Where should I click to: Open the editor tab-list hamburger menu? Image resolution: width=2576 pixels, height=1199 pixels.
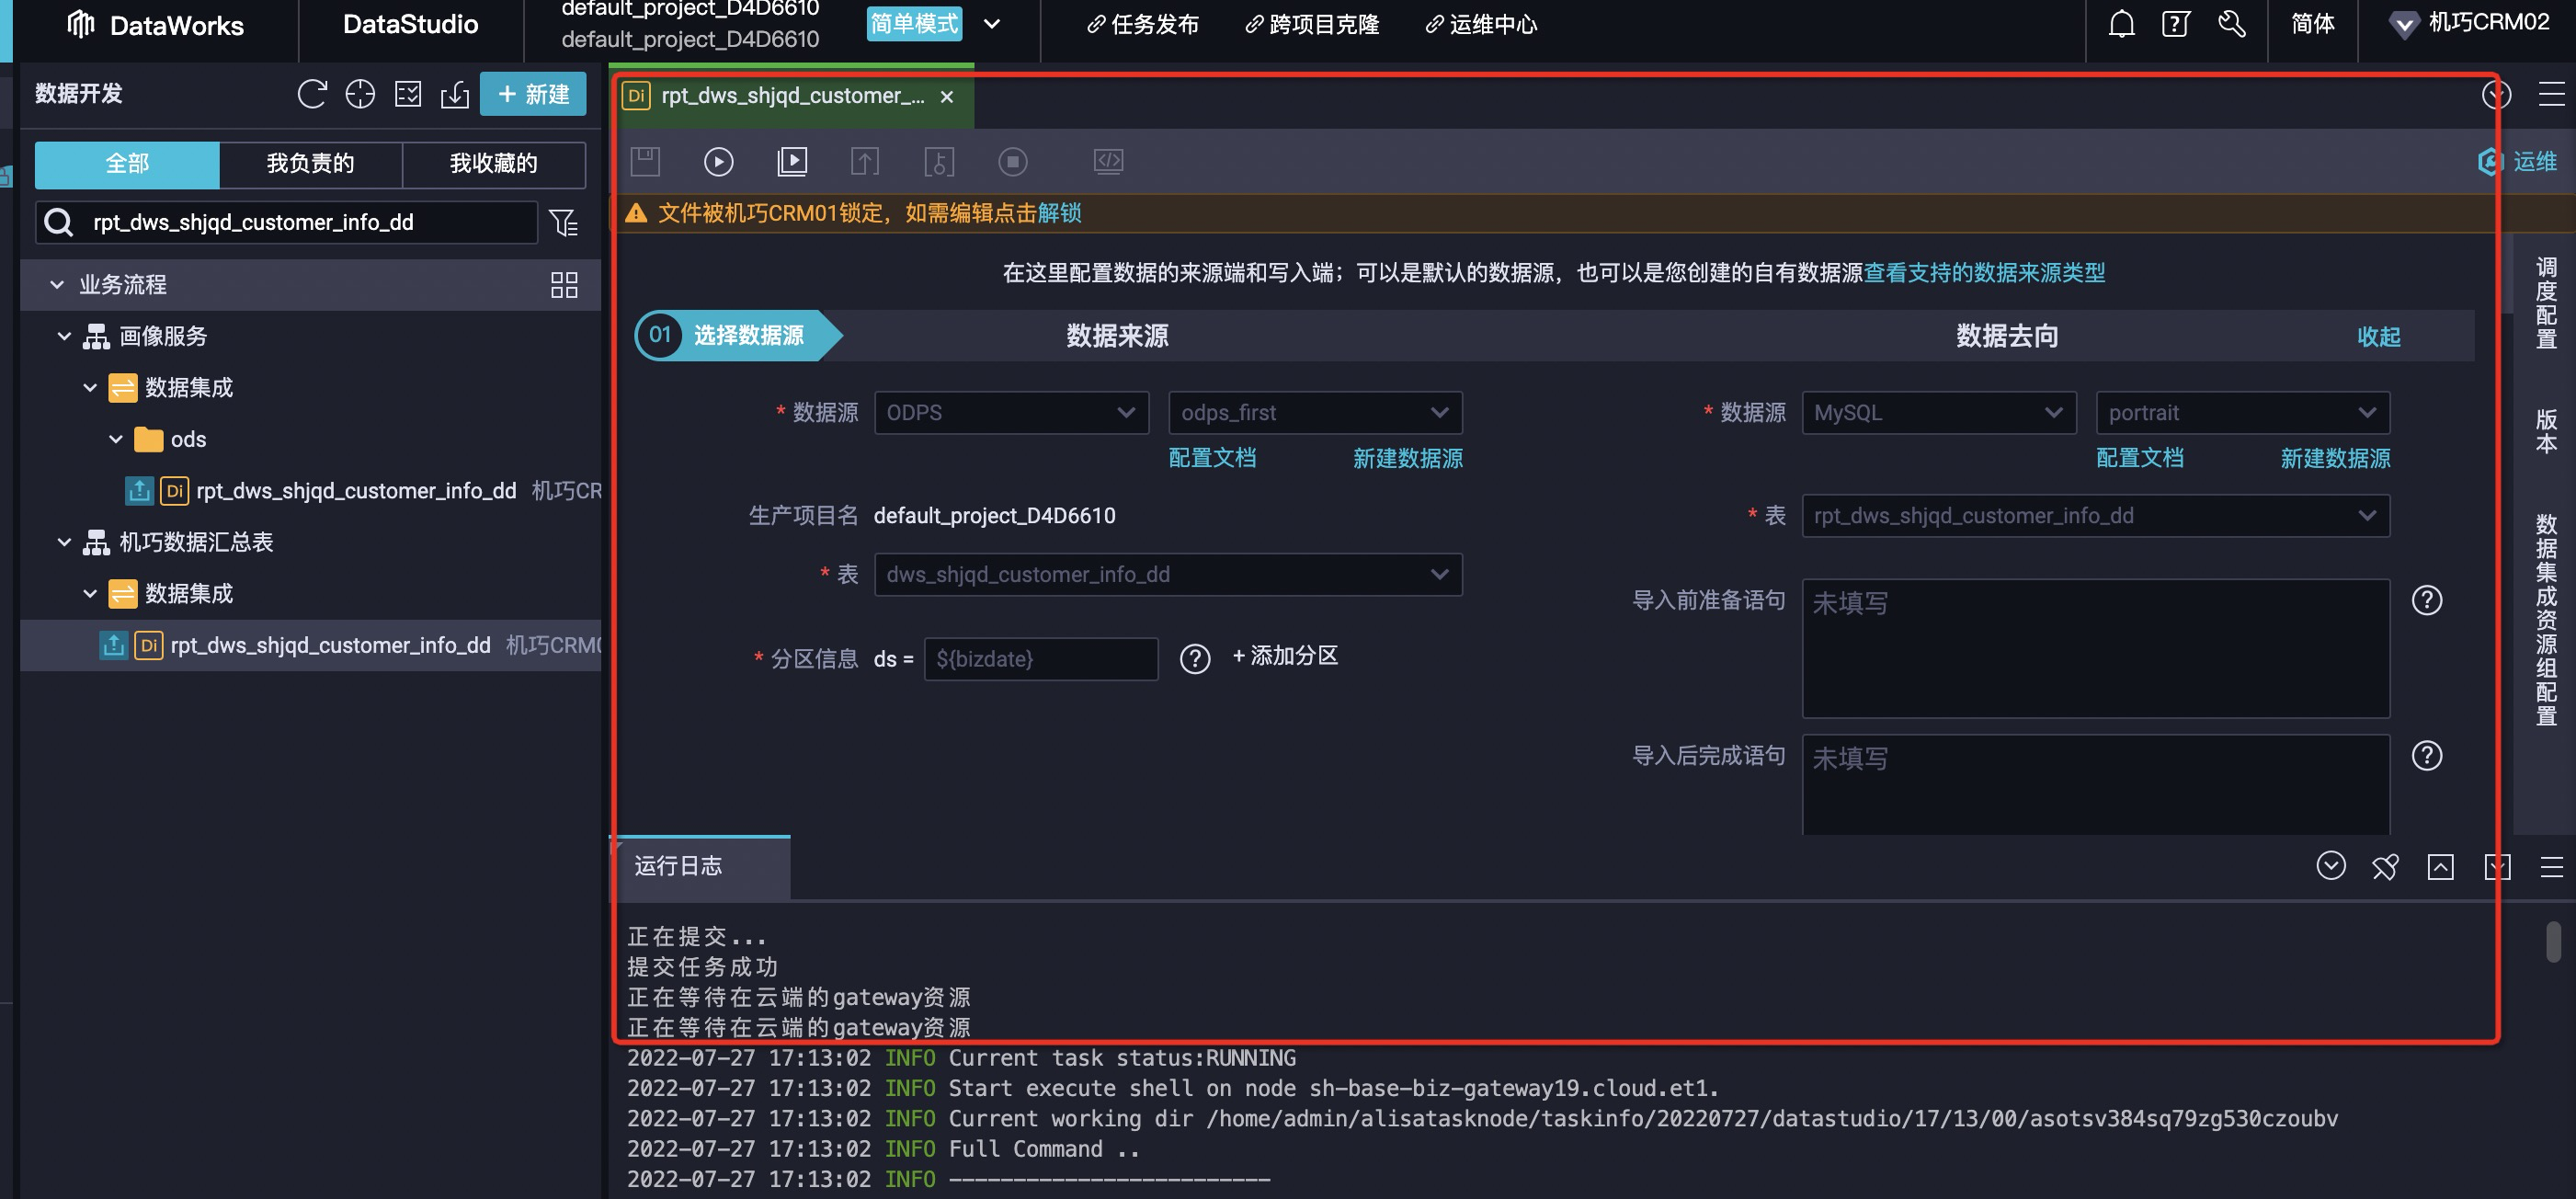pyautogui.click(x=2552, y=94)
